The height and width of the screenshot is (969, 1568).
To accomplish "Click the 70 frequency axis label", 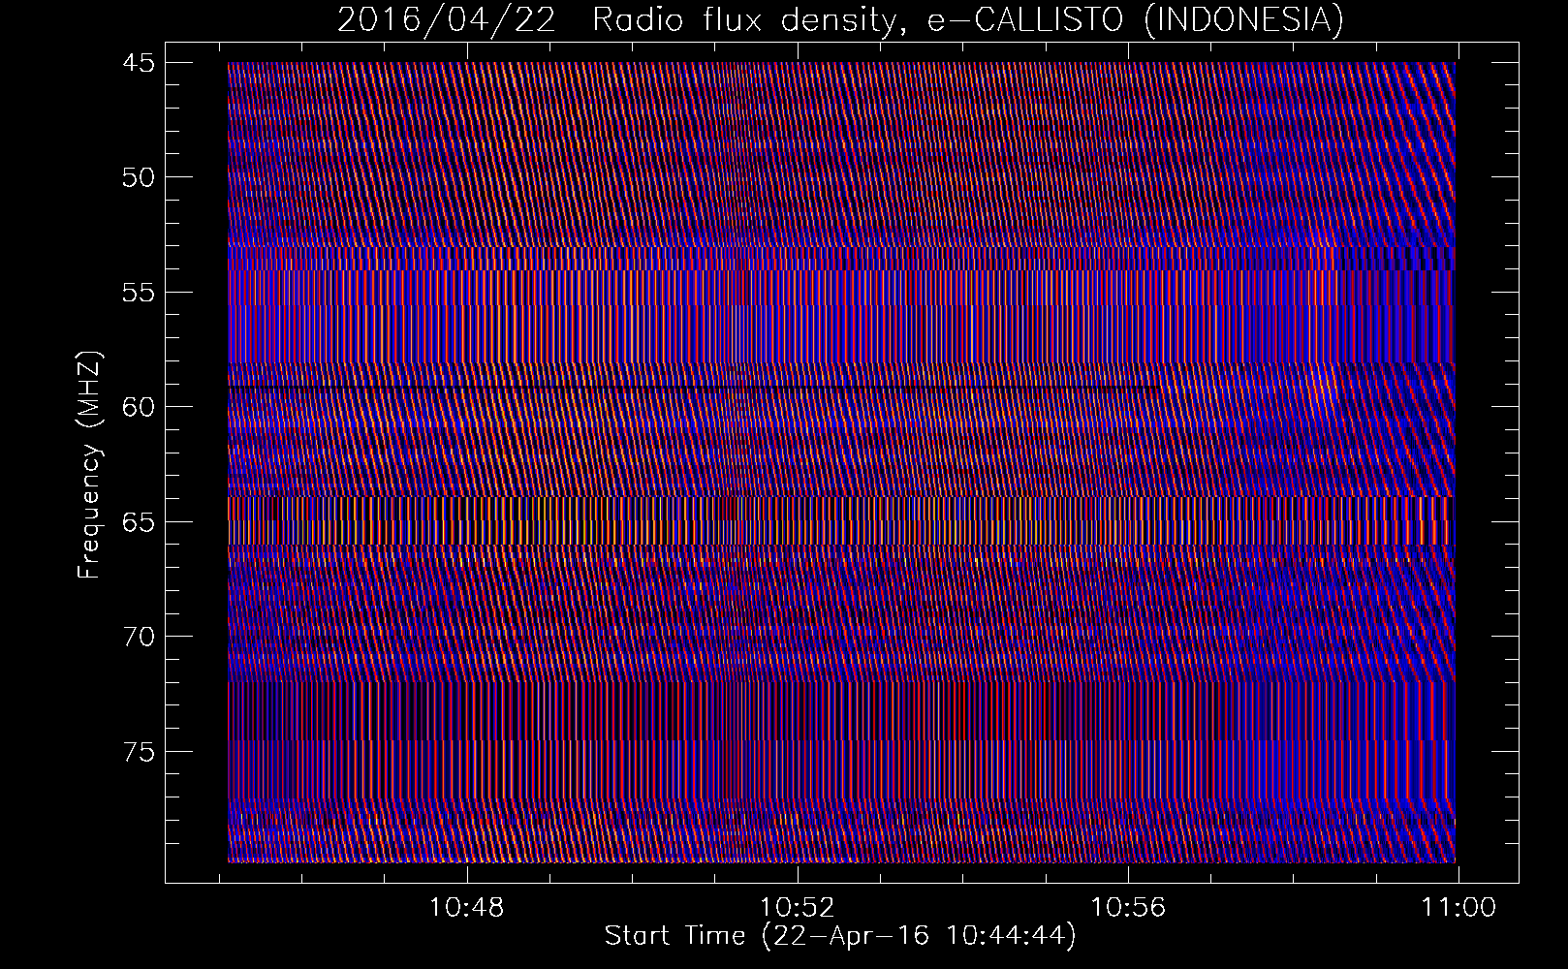I will pyautogui.click(x=138, y=637).
